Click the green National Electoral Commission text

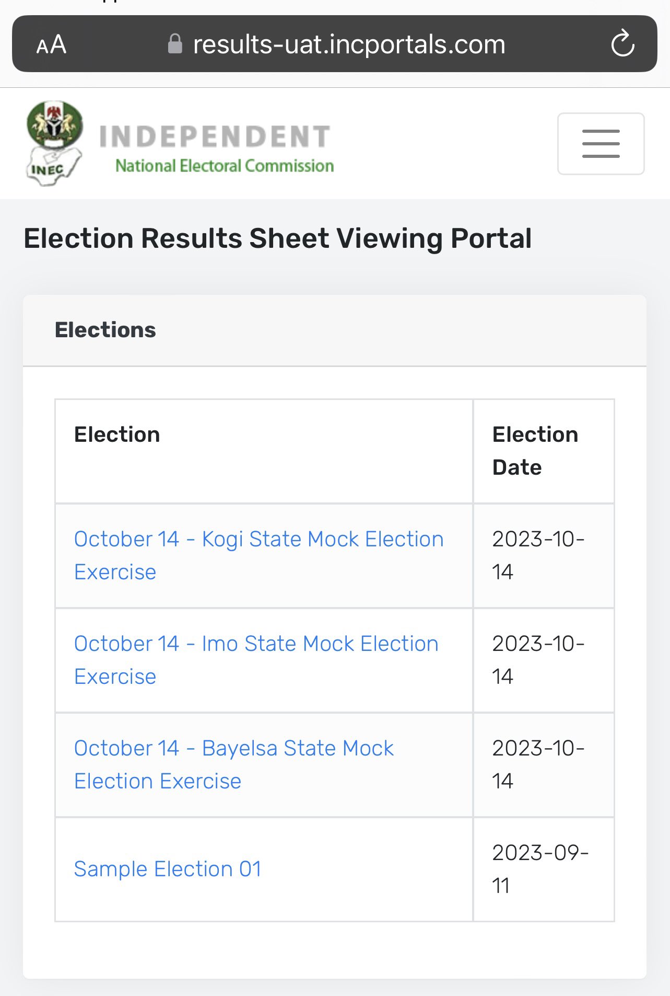point(225,166)
